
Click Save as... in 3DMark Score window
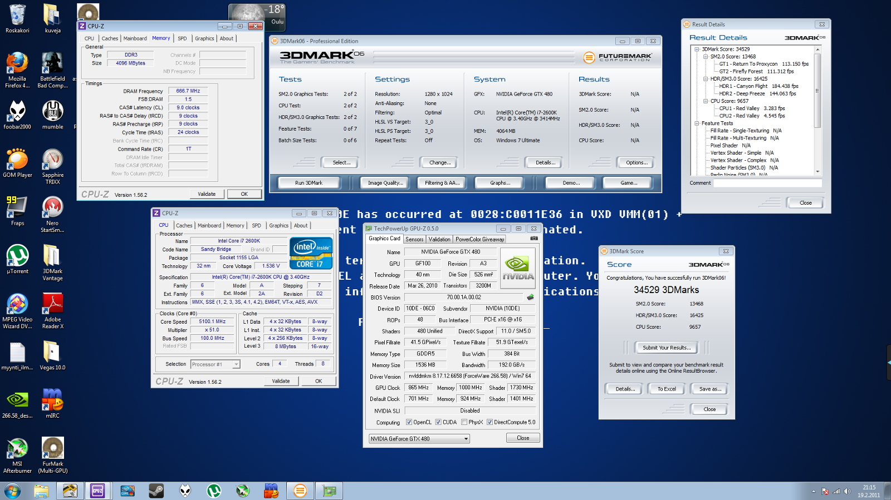coord(710,389)
